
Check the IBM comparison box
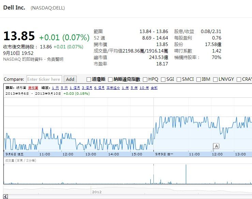click(x=199, y=79)
